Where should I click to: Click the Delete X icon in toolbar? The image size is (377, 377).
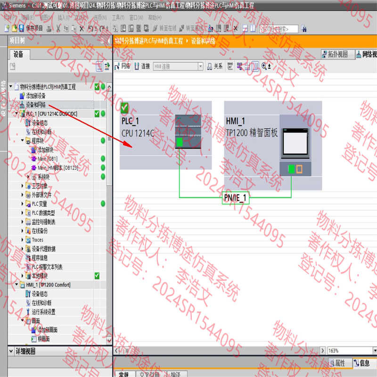pos(82,29)
